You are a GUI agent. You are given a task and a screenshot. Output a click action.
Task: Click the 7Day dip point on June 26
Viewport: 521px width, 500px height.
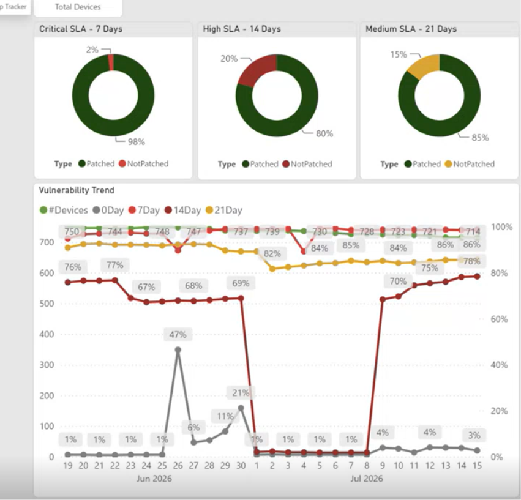click(x=178, y=250)
